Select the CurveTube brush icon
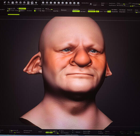 (x=13, y=3)
